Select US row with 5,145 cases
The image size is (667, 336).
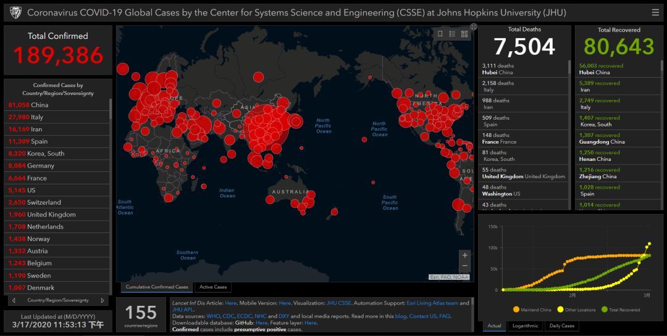point(58,191)
